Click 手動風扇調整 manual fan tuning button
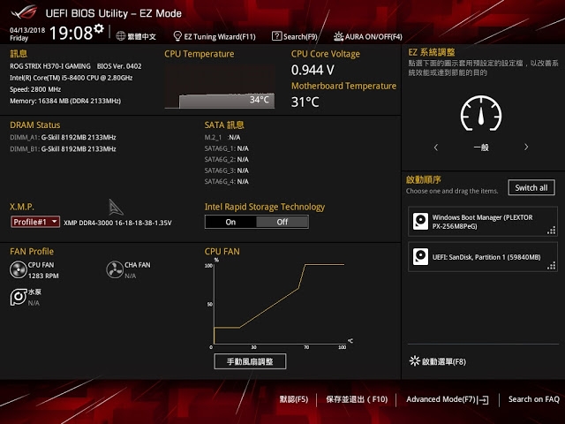 pos(250,361)
